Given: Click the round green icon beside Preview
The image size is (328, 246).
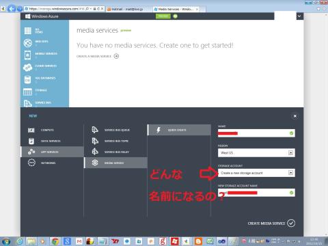Looking at the screenshot, I should [175, 16].
